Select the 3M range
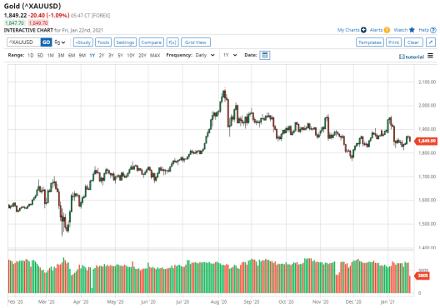 click(61, 56)
